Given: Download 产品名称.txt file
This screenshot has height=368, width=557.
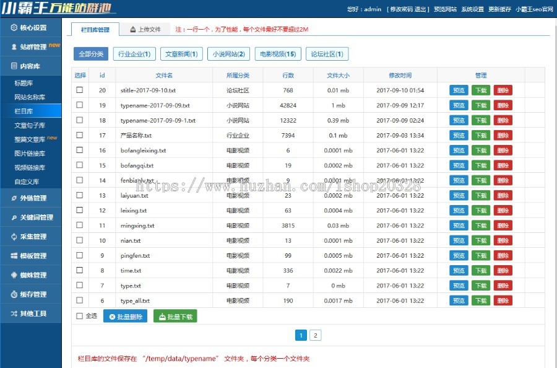Looking at the screenshot, I should (x=481, y=136).
